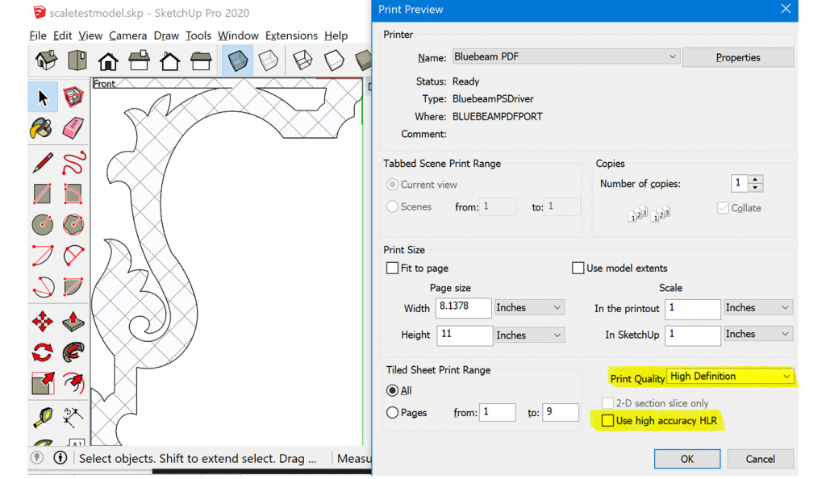
Task: Activate the Rotate tool
Action: (x=42, y=352)
